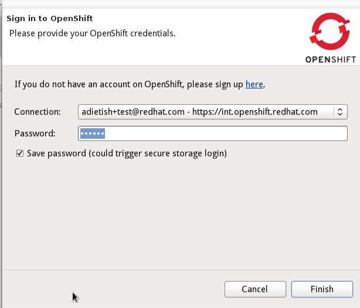Click the "Password:" label
Viewport: 360px width, 308px height.
pyautogui.click(x=35, y=134)
